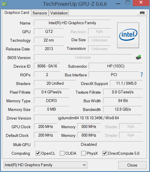
Task: Toggle the CUDA checkbox
Action: pyautogui.click(x=62, y=153)
